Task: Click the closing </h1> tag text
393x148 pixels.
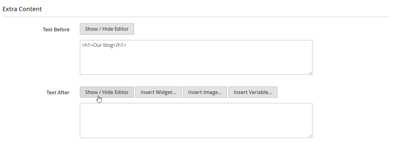Action: [x=120, y=45]
